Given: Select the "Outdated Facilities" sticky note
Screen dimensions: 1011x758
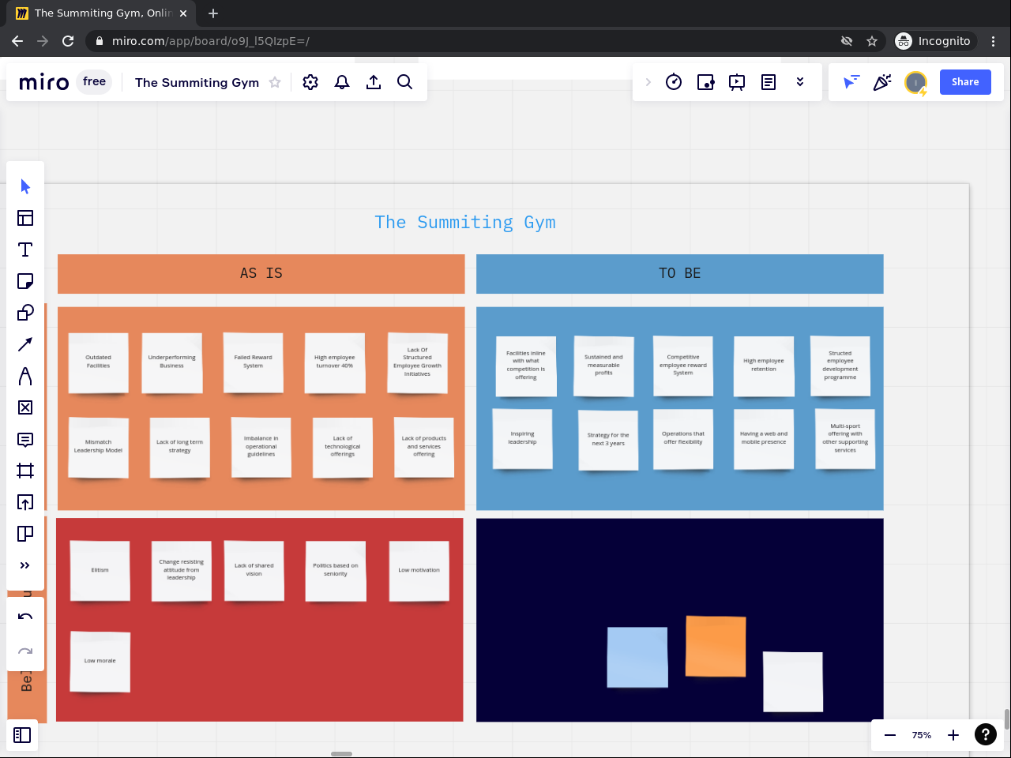Looking at the screenshot, I should (x=99, y=362).
